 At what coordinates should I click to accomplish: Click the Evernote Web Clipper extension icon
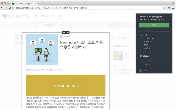point(169,8)
